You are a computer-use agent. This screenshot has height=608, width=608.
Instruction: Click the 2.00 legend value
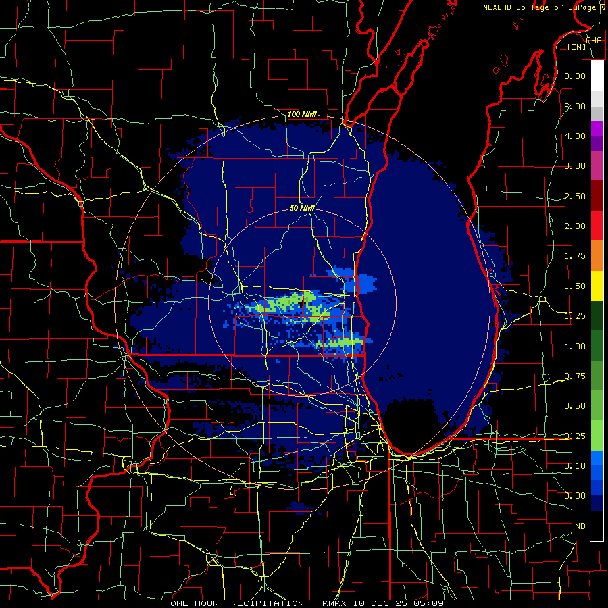574,226
